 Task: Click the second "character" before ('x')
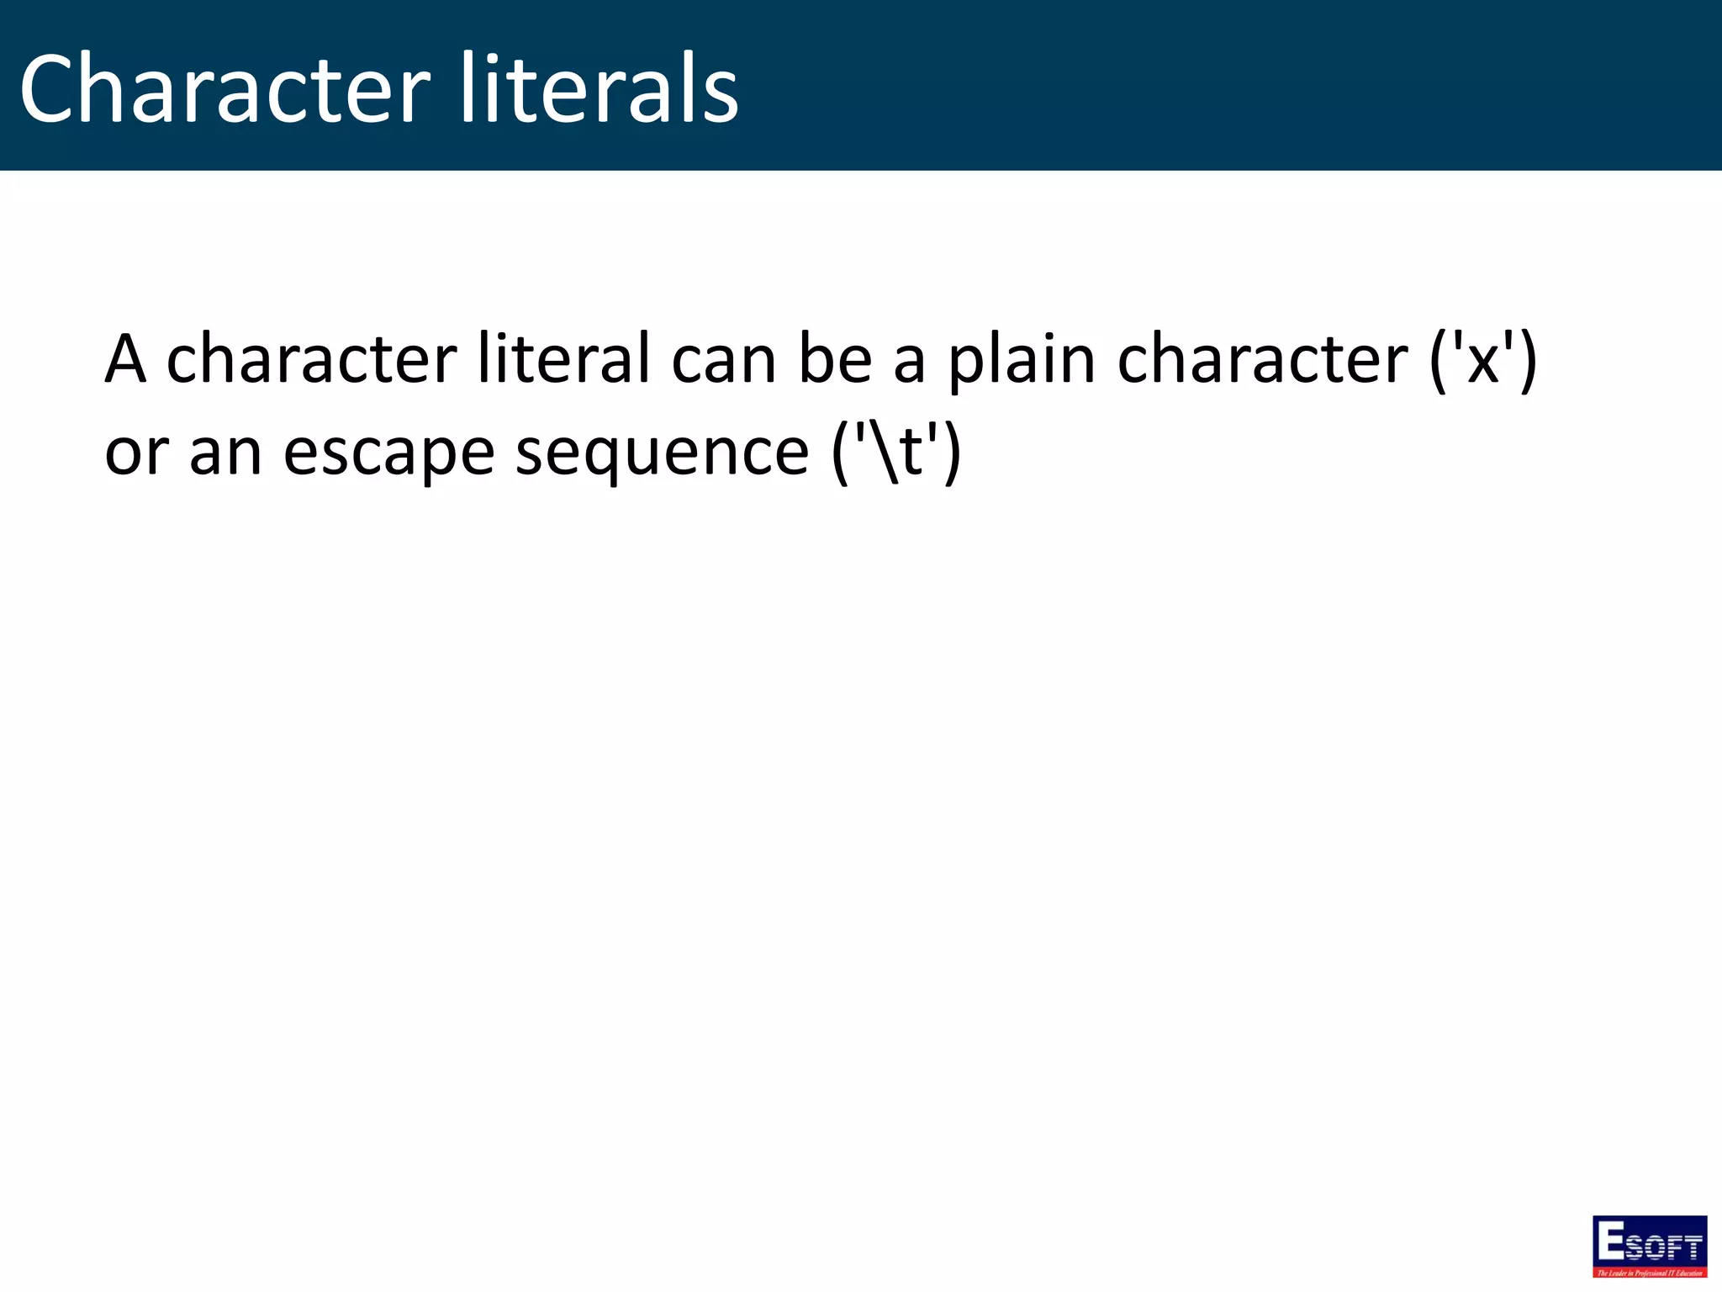[1263, 359]
